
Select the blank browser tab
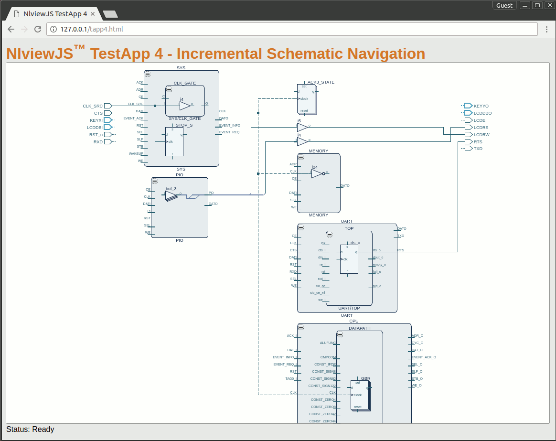tap(110, 14)
